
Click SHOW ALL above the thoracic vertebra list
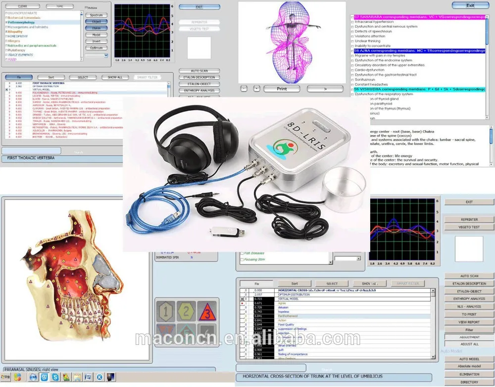pos(115,77)
